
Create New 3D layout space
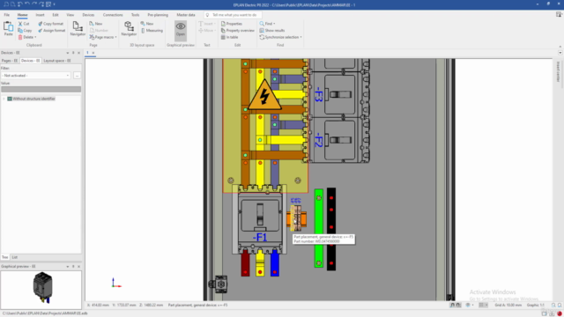click(147, 24)
